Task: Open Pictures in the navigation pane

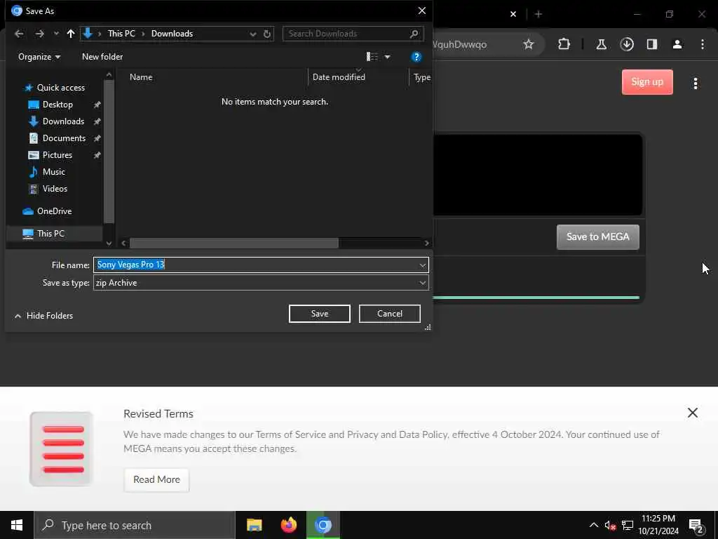Action: [x=57, y=155]
